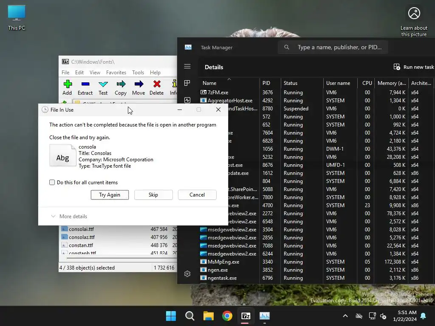Click the Add icon in 7-Zip toolbar
This screenshot has width=435, height=326.
68,84
